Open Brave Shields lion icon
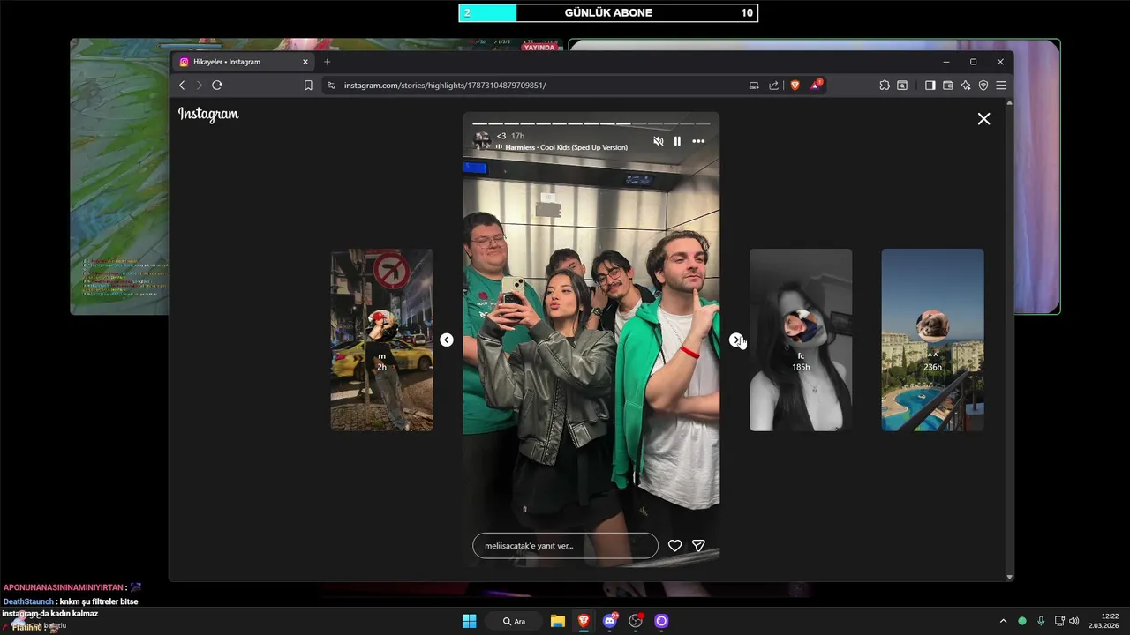Image resolution: width=1130 pixels, height=635 pixels. [x=795, y=86]
